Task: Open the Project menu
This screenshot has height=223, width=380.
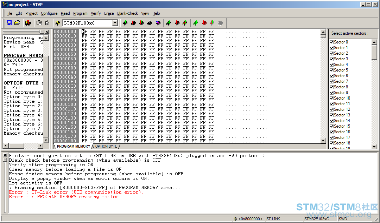Action: (32, 13)
